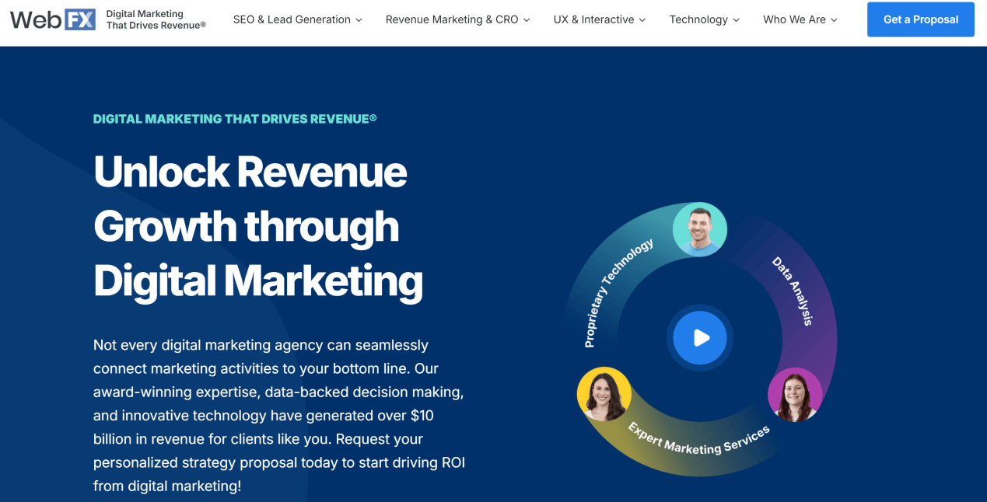The width and height of the screenshot is (987, 502).
Task: Open the Revenue Marketing & CRO menu
Action: [x=458, y=19]
